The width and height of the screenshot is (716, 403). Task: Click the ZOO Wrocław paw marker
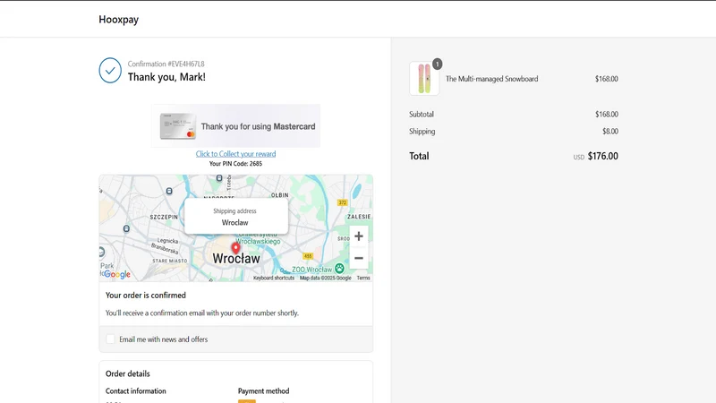[339, 268]
